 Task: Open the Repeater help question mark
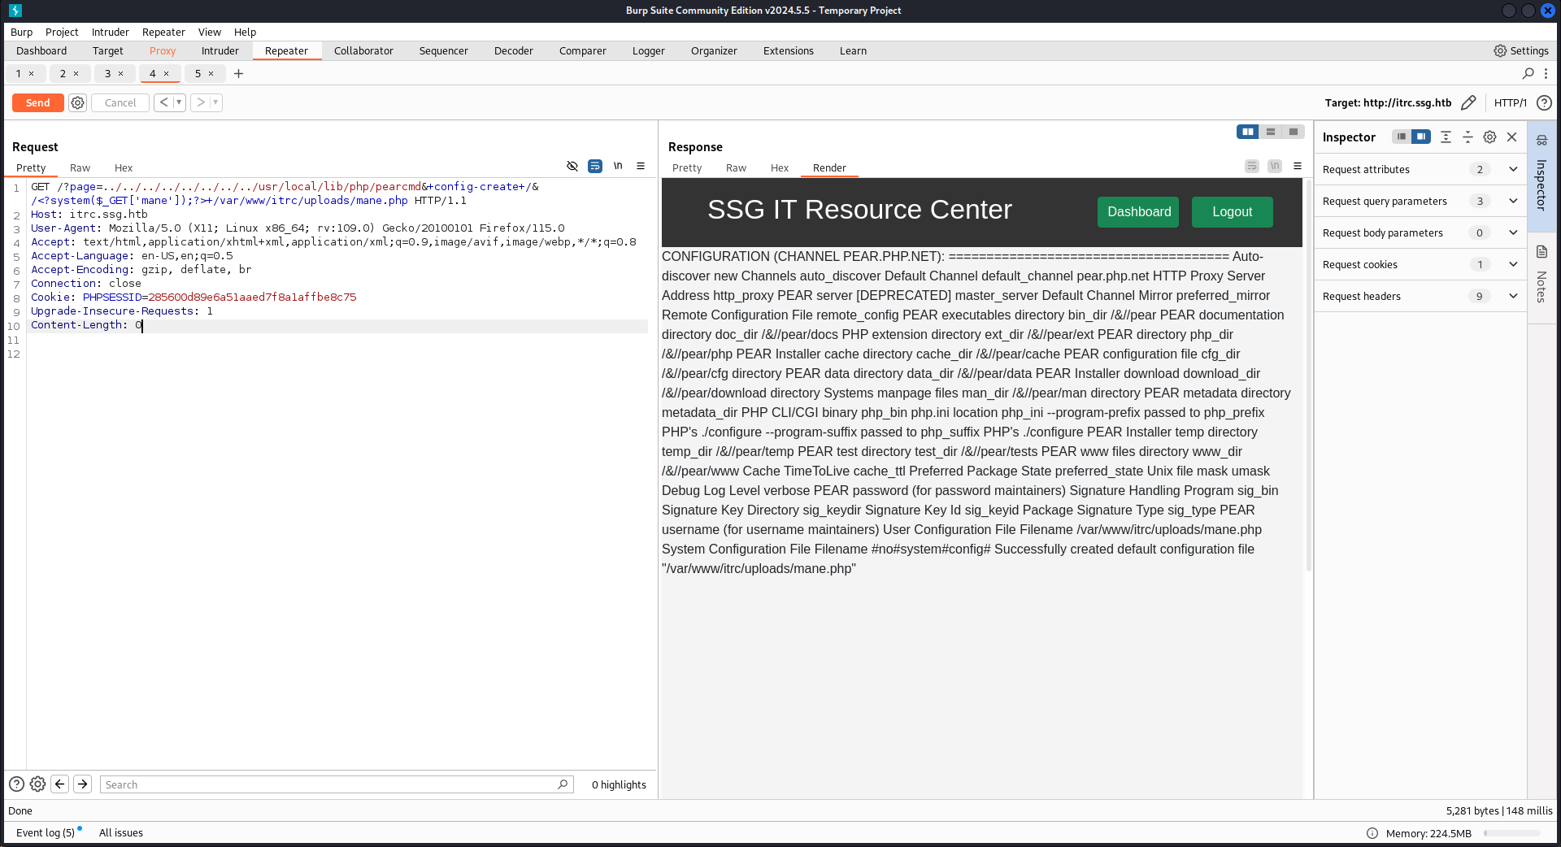click(x=1544, y=102)
